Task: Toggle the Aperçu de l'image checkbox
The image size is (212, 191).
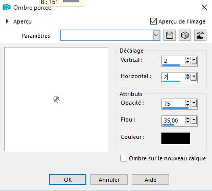Action: tap(153, 21)
